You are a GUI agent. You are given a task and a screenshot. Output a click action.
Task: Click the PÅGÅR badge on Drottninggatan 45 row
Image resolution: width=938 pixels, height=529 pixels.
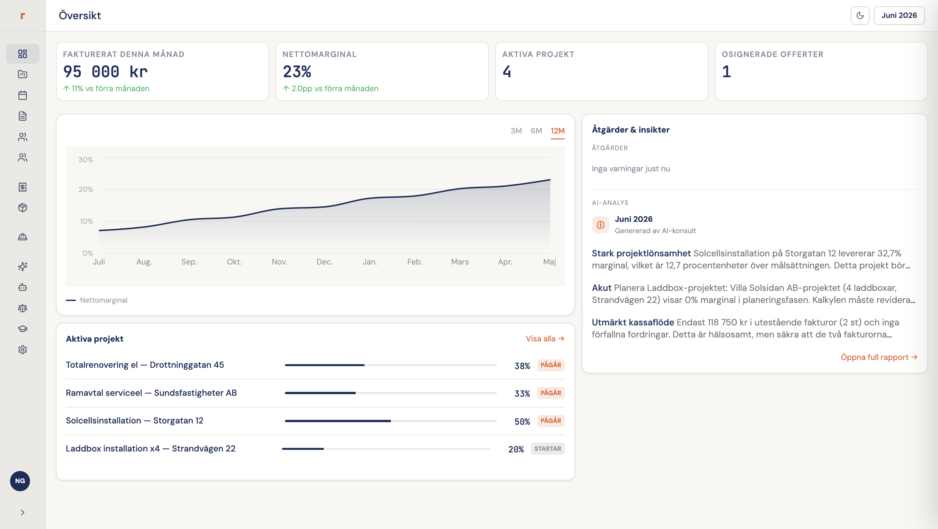tap(550, 365)
